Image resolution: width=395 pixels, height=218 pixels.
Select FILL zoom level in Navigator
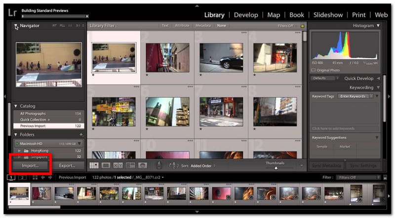62,26
